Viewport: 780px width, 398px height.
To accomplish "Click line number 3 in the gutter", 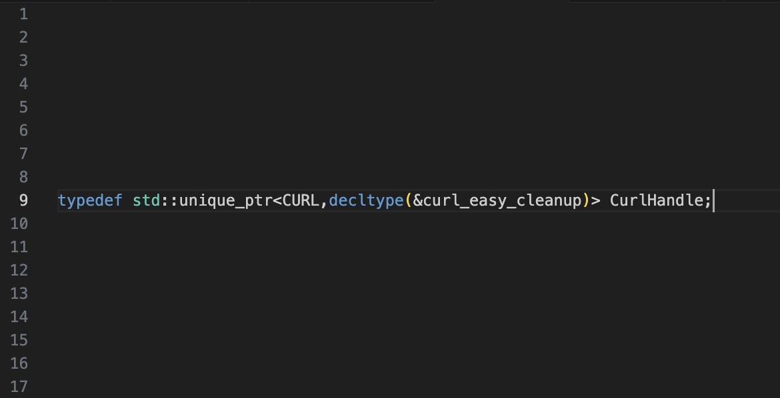I will coord(23,61).
